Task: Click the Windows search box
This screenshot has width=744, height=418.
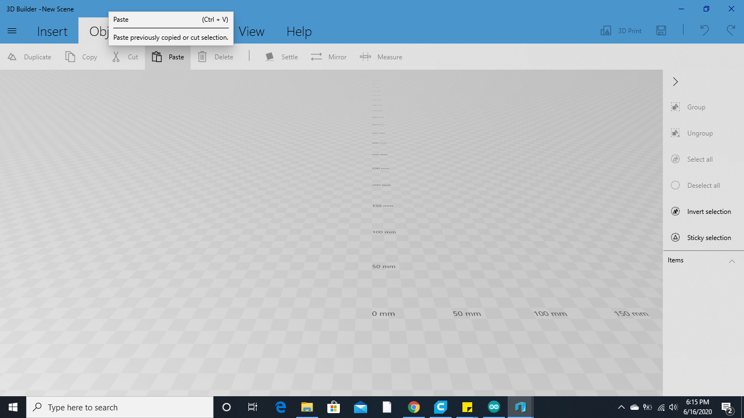Action: (120, 407)
